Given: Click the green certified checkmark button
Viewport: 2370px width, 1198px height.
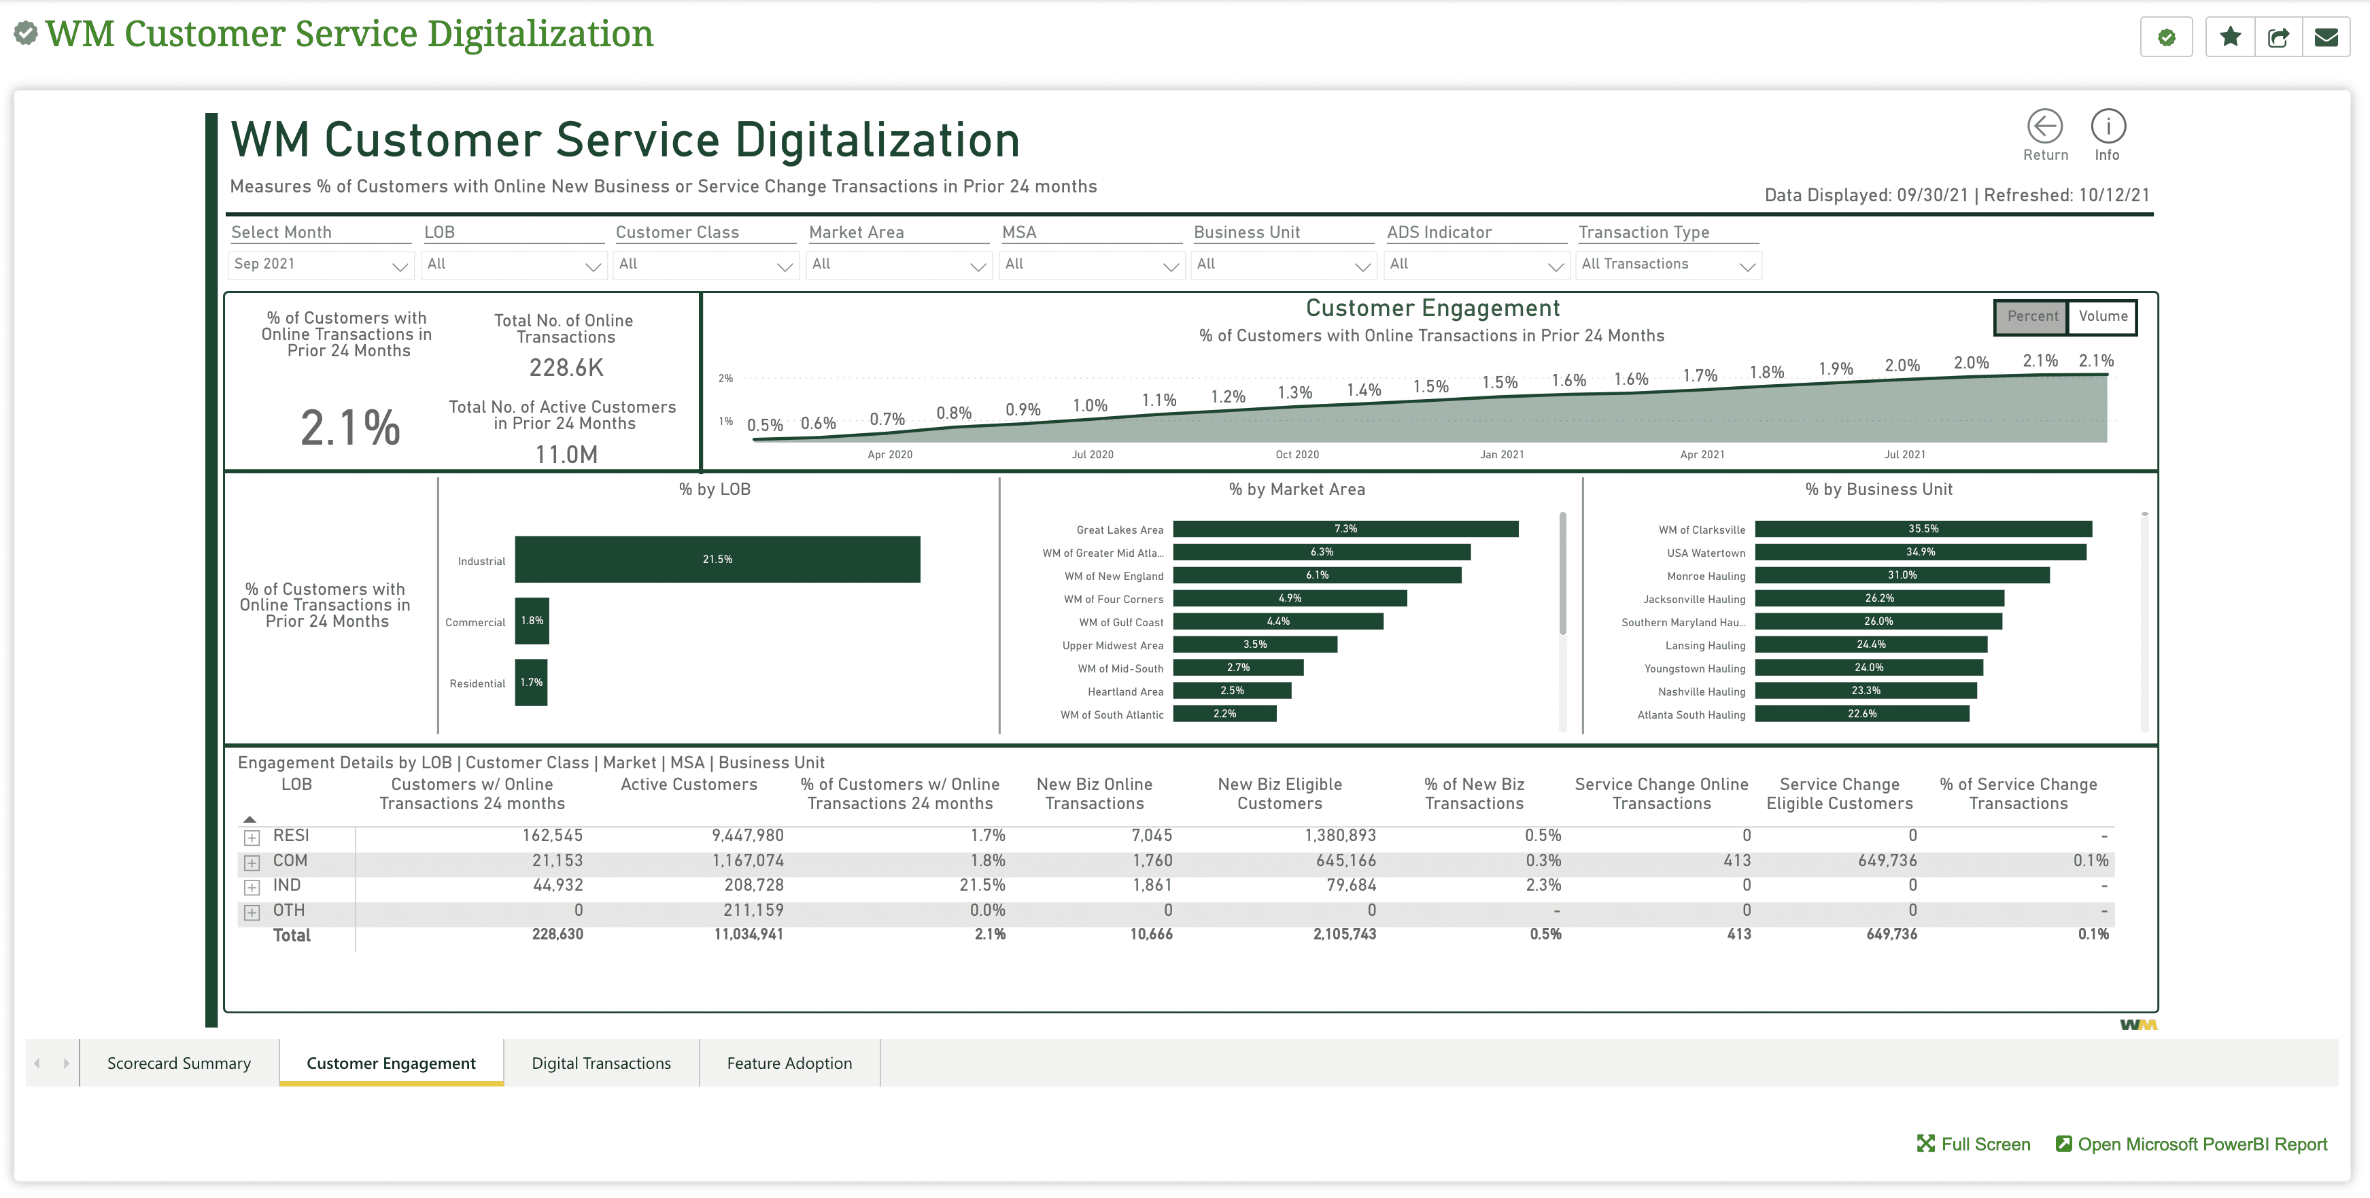Looking at the screenshot, I should 2167,37.
